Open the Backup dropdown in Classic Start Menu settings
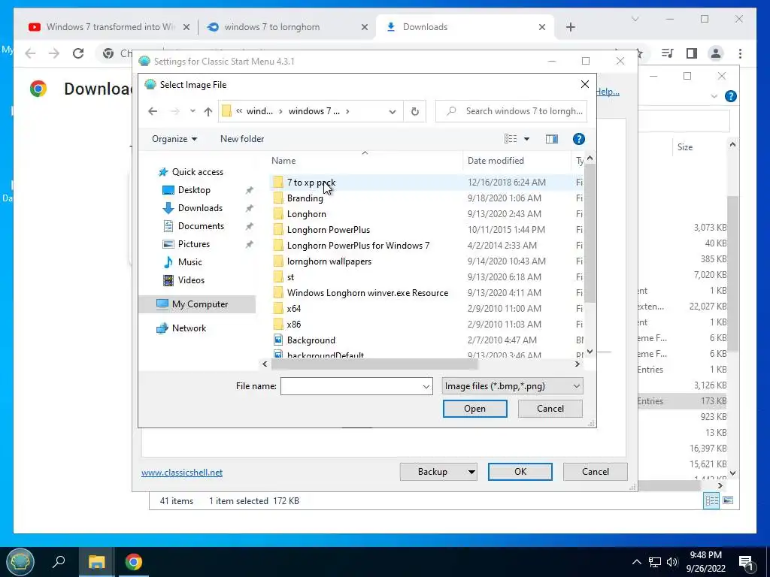 coord(471,472)
